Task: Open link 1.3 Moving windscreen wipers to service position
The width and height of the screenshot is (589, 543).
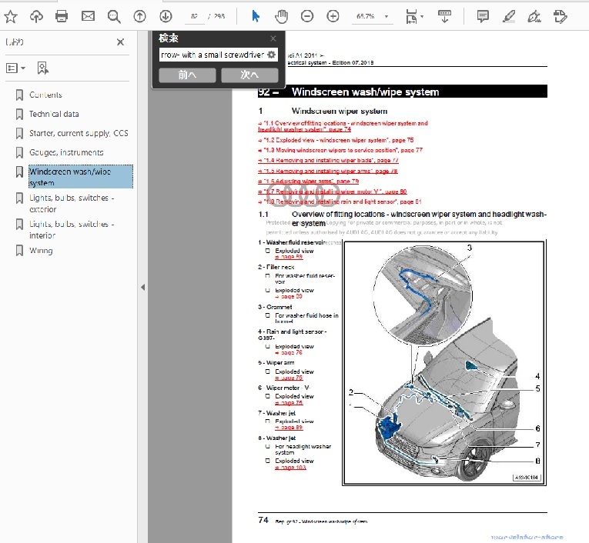Action: pyautogui.click(x=340, y=150)
